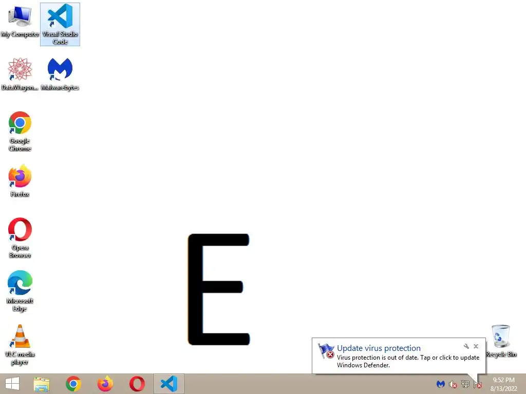Select the DataWagon desktop shortcut
The image size is (526, 394).
tap(20, 74)
